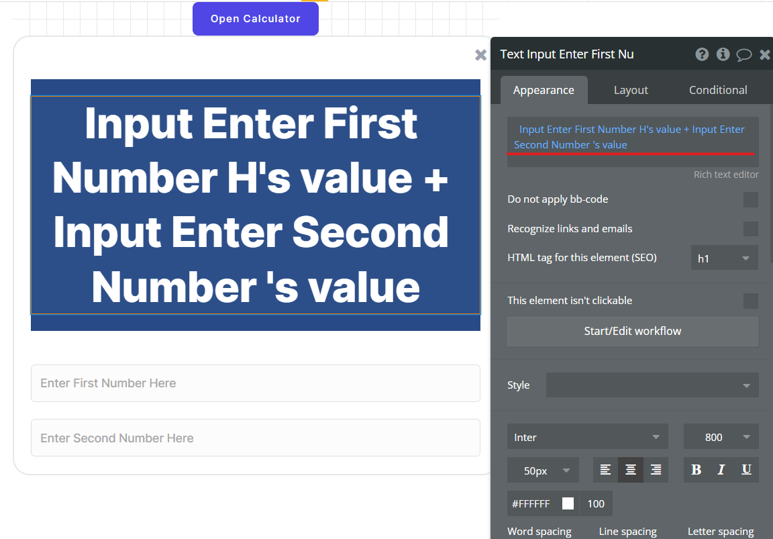773x539 pixels.
Task: Toggle underline text formatting
Action: 746,470
